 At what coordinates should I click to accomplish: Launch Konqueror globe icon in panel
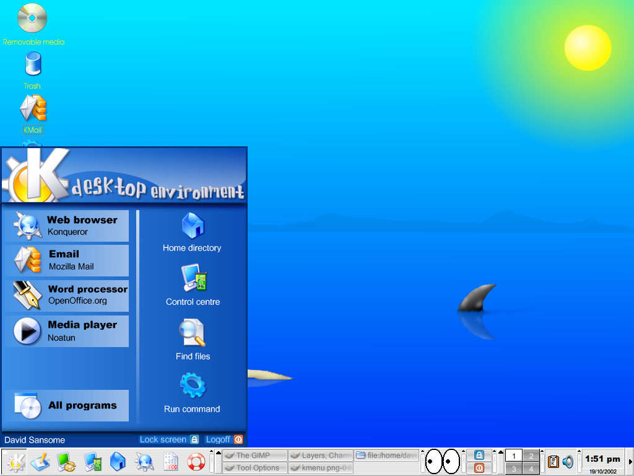click(x=144, y=462)
